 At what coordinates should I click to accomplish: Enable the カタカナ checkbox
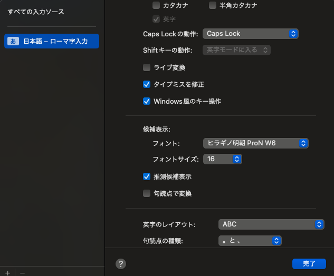point(156,5)
